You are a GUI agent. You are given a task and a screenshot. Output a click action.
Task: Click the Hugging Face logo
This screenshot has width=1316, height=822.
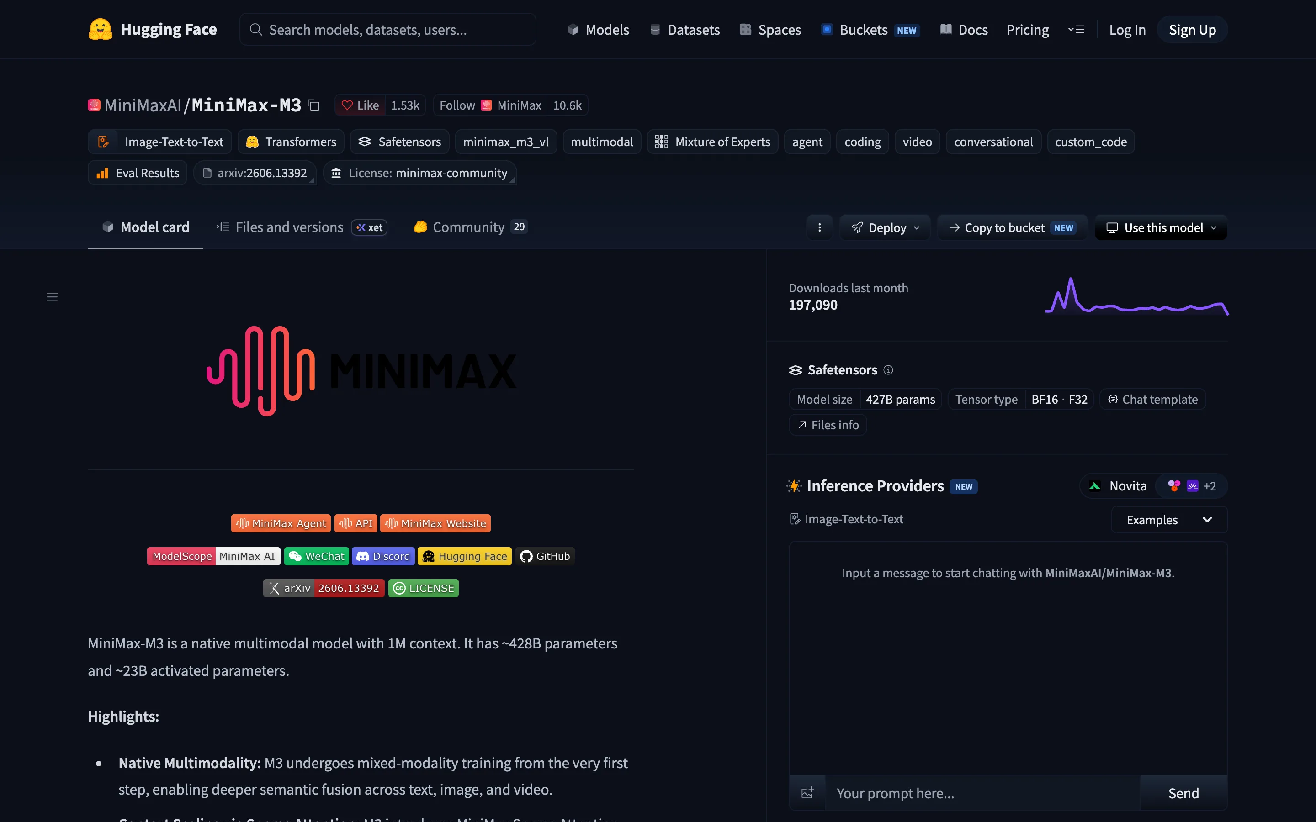point(152,29)
